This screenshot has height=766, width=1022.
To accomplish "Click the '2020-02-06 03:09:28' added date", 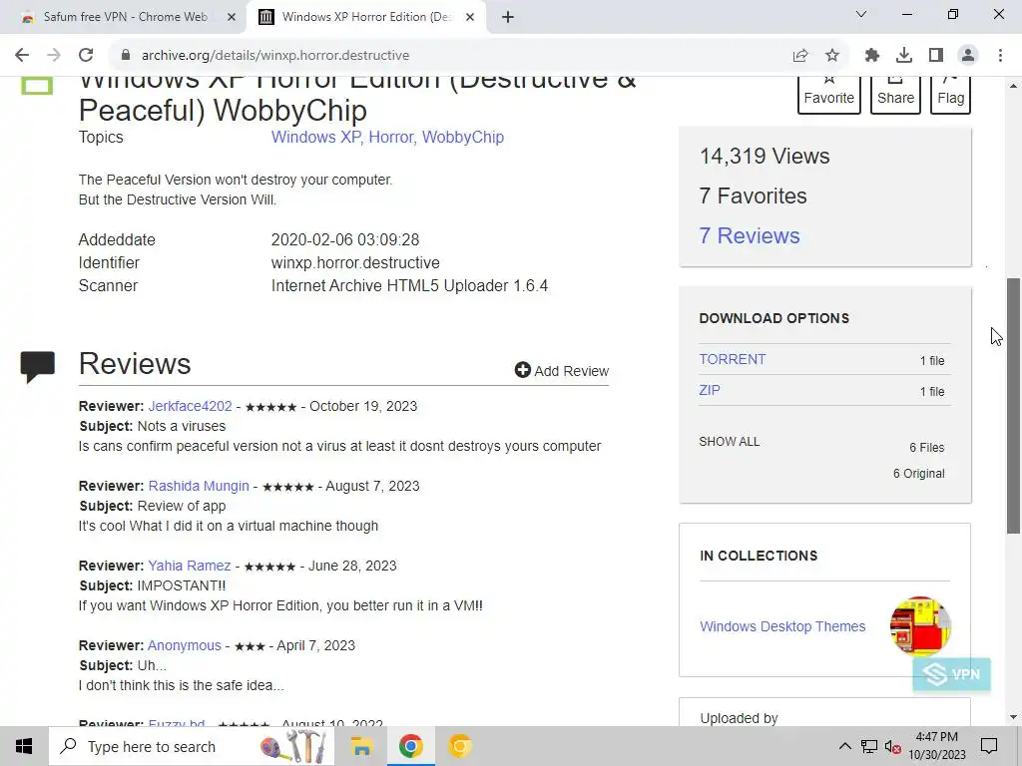I will click(x=344, y=239).
